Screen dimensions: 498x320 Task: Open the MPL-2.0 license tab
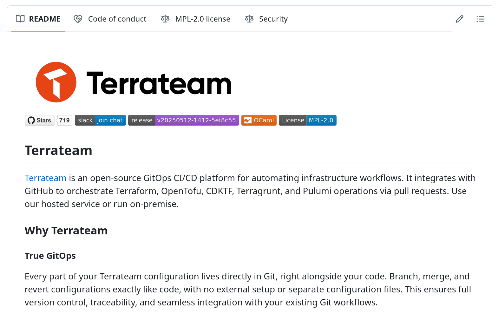pyautogui.click(x=196, y=19)
